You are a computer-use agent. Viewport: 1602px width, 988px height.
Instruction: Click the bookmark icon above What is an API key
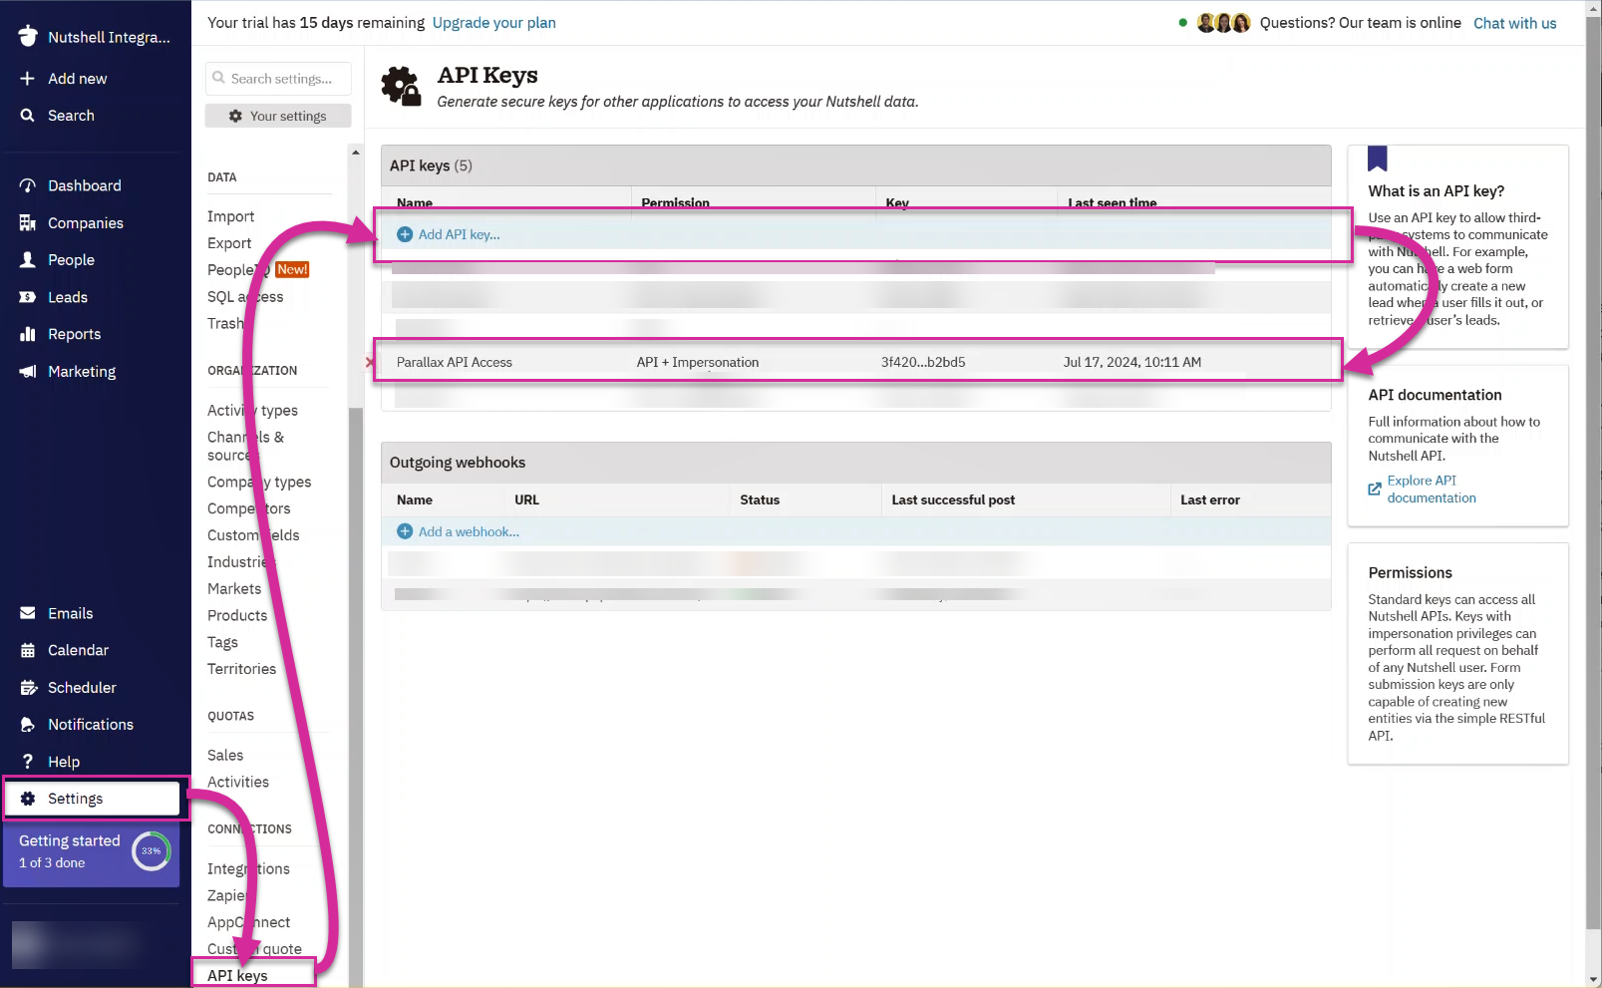click(x=1378, y=159)
